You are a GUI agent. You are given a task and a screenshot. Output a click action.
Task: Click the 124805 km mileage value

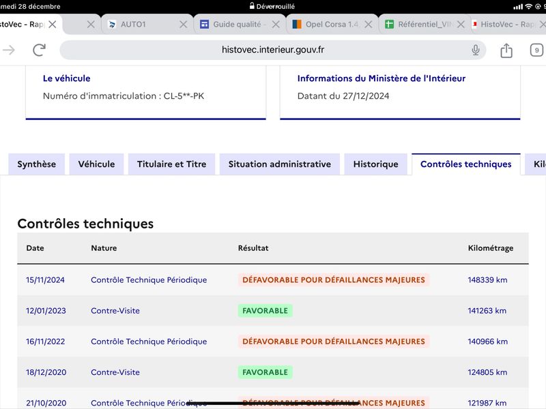pos(487,372)
